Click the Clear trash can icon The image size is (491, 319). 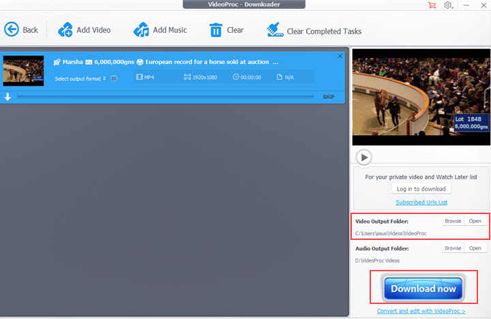(215, 30)
